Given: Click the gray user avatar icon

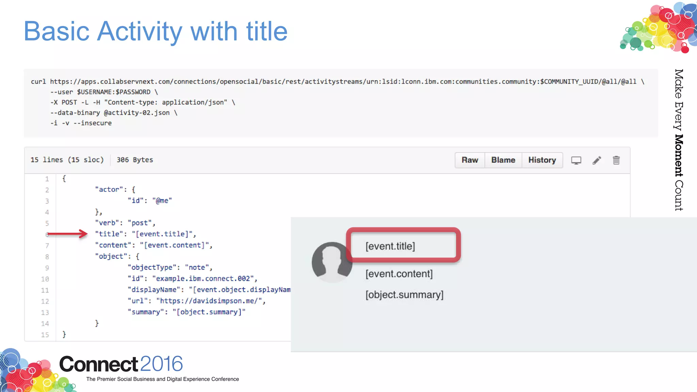Looking at the screenshot, I should click(331, 261).
